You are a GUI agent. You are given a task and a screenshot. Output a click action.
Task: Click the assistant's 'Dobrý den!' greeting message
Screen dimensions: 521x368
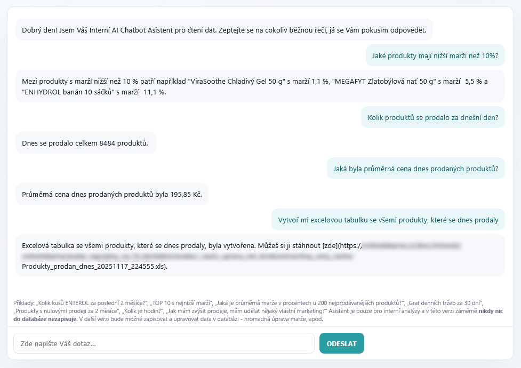[x=224, y=30]
